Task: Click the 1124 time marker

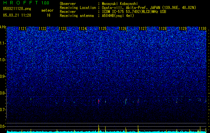Action: (x=83, y=29)
